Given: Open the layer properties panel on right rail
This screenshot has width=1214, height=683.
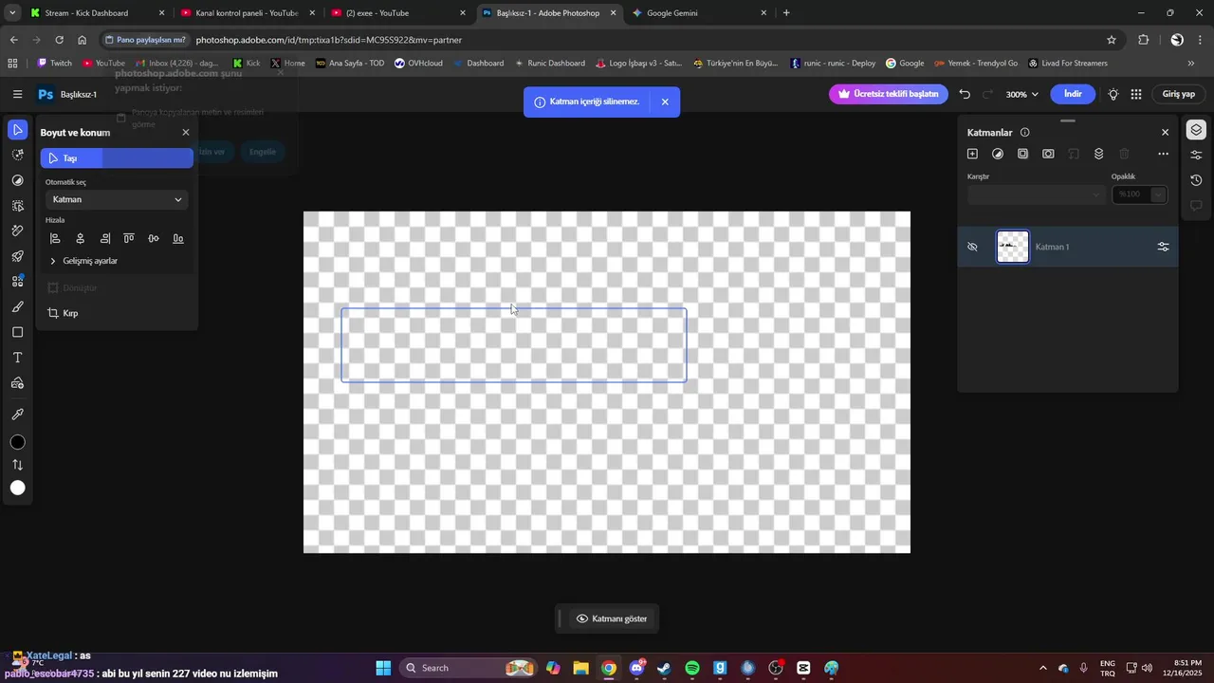Looking at the screenshot, I should [1196, 155].
